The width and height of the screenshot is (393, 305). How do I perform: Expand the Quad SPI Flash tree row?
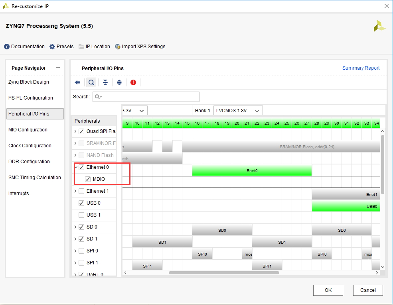(75, 131)
